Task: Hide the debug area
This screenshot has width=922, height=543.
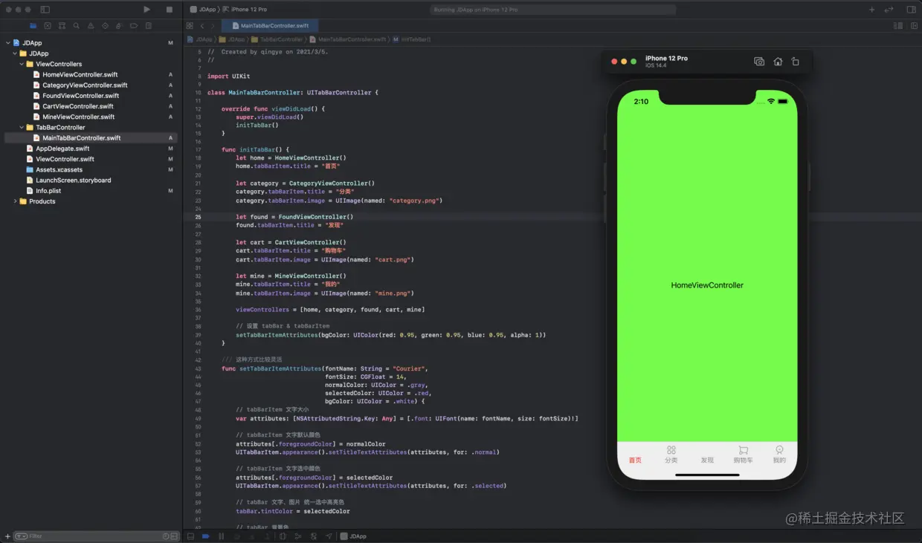Action: pyautogui.click(x=190, y=536)
